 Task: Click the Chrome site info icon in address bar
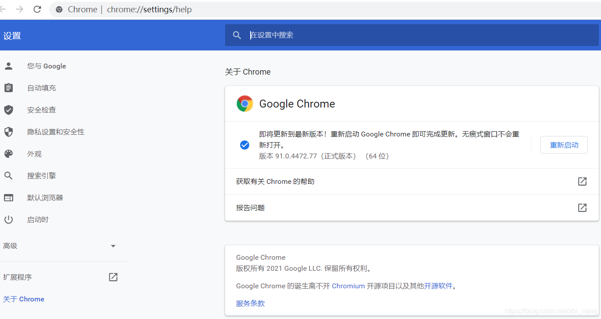click(x=59, y=10)
